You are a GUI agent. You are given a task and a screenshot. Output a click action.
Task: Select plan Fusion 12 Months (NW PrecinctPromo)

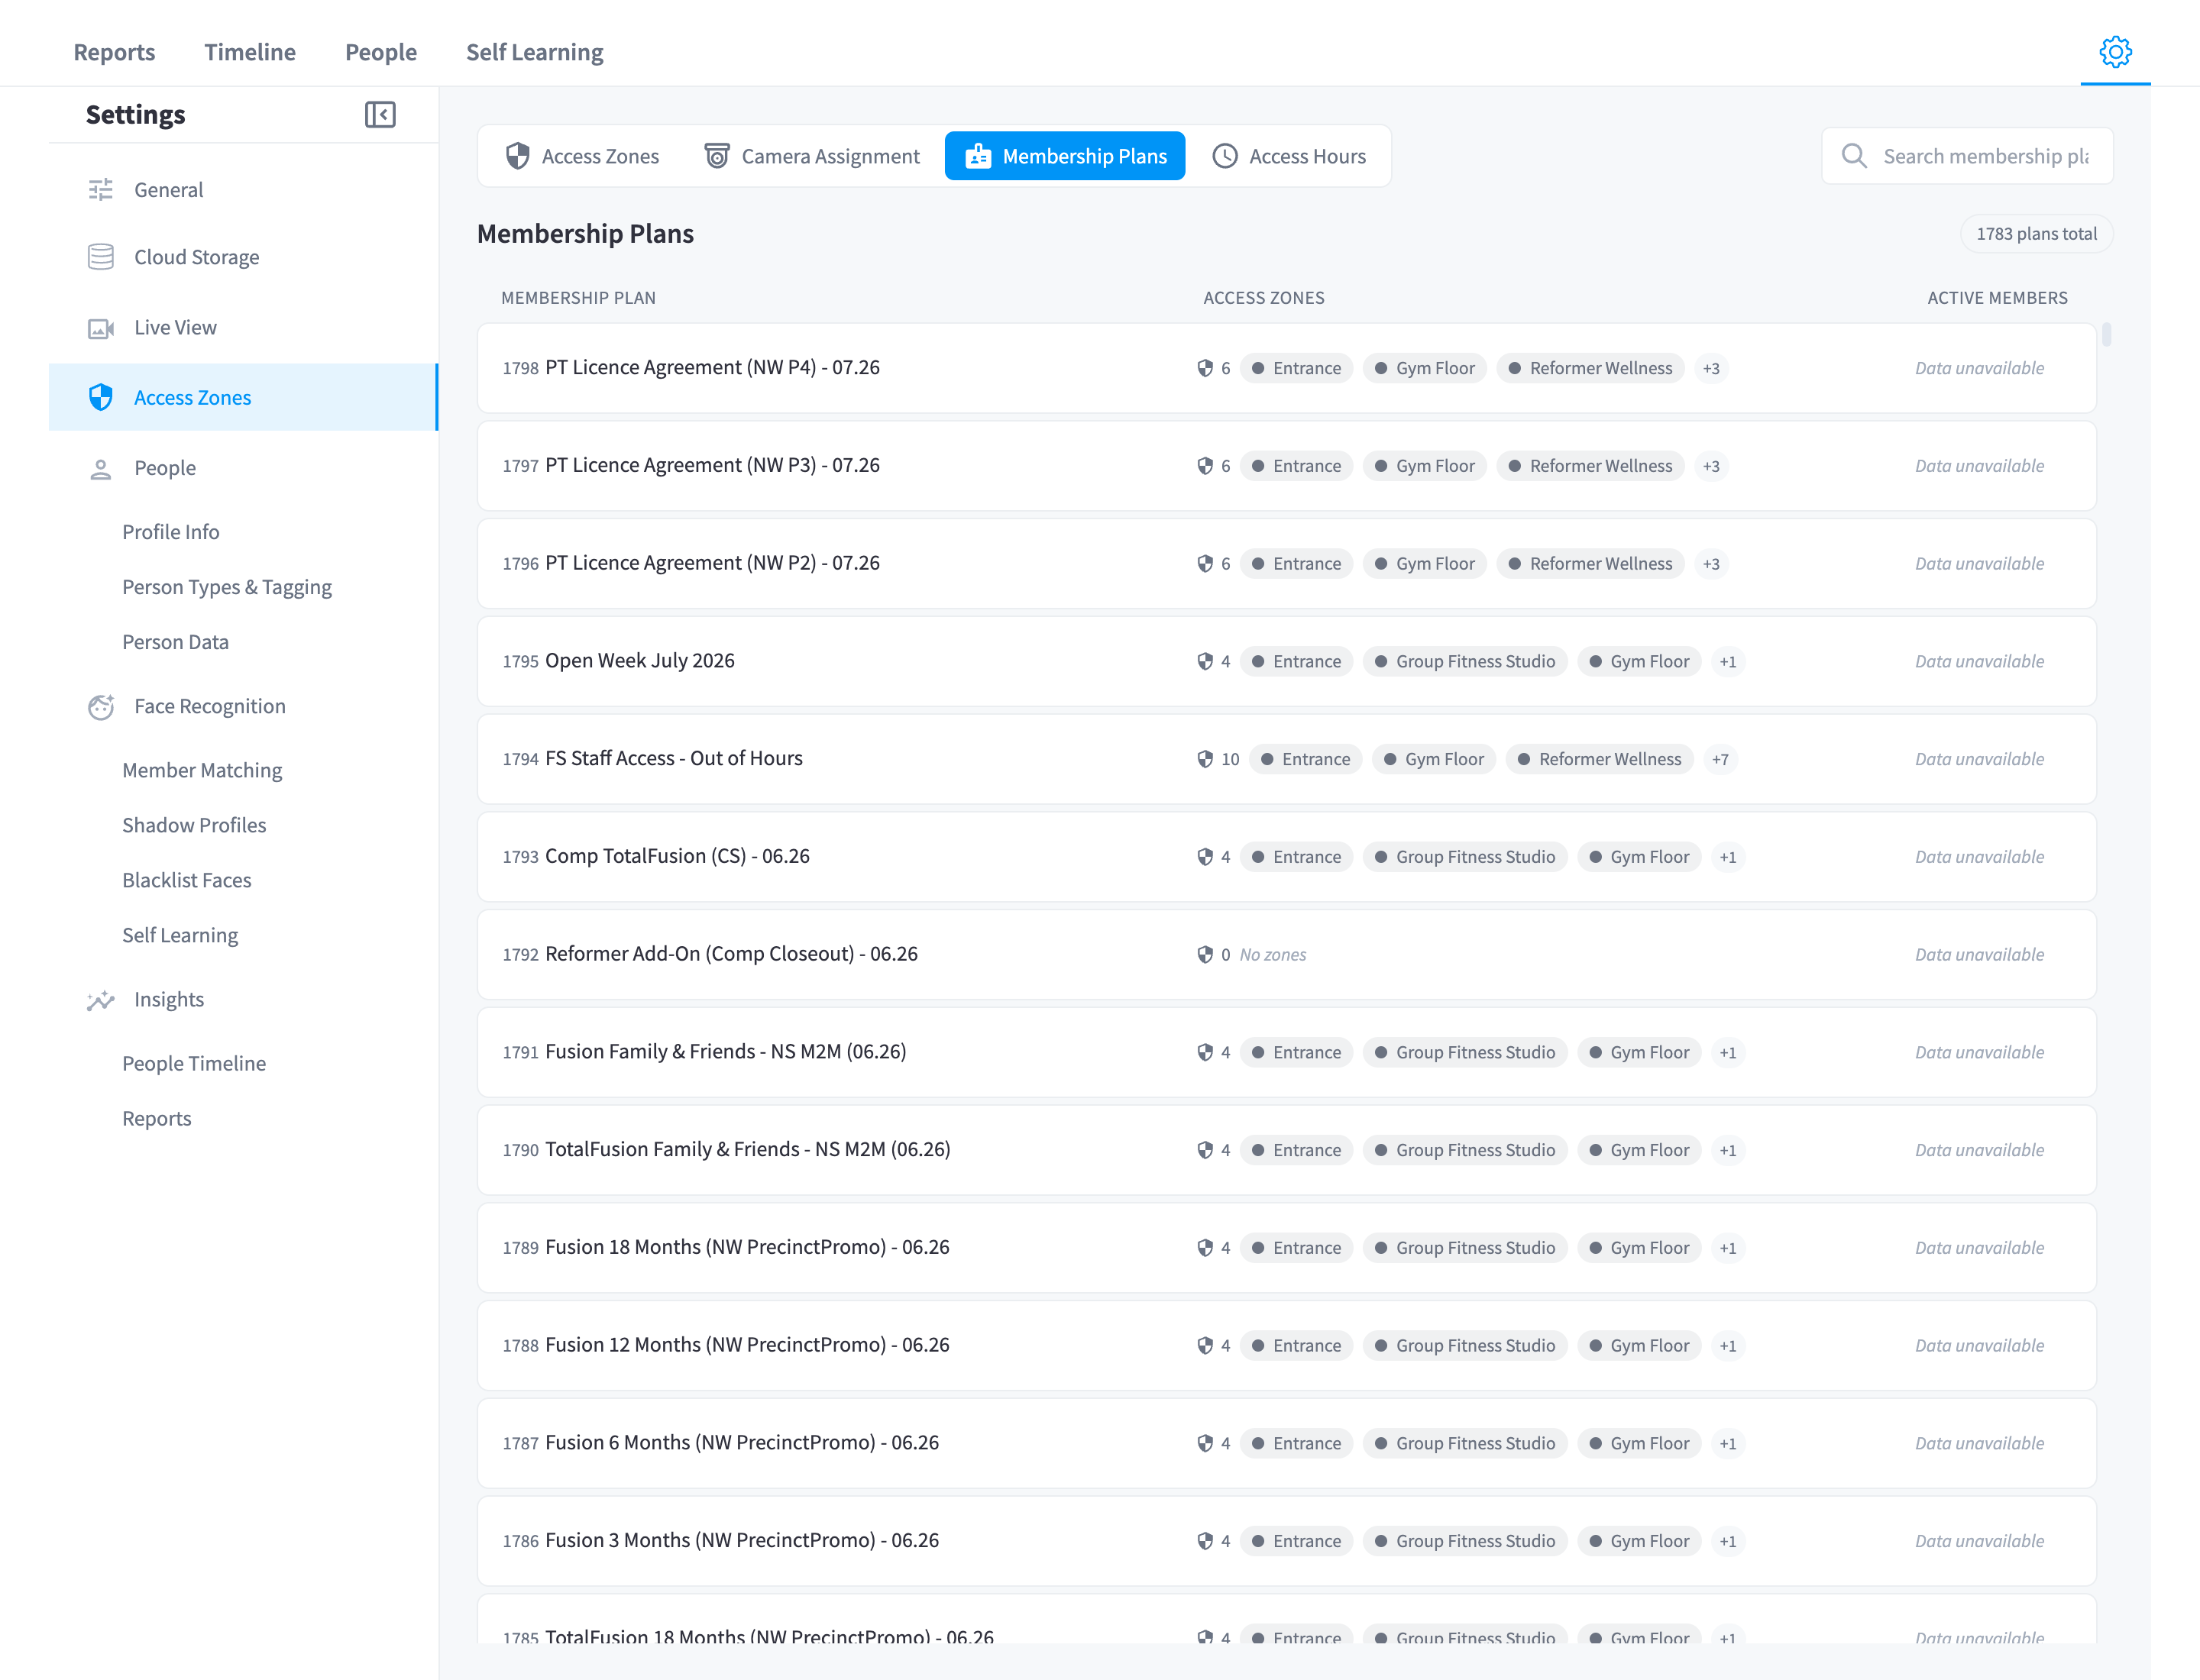click(1286, 1345)
